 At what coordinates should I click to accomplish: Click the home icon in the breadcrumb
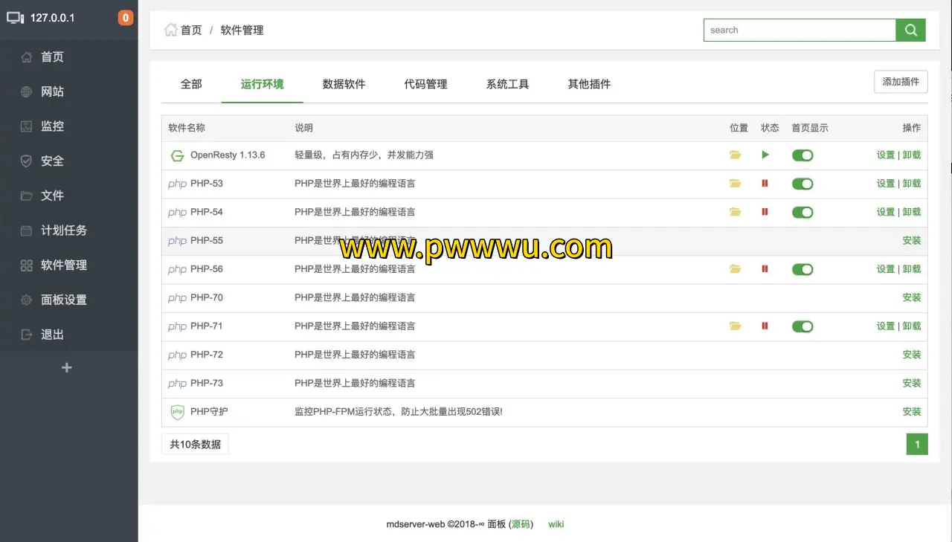pyautogui.click(x=171, y=30)
